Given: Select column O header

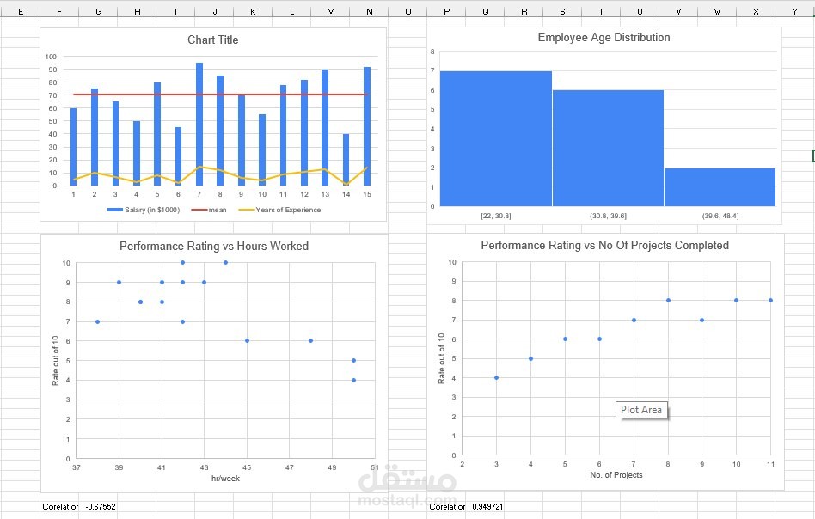Looking at the screenshot, I should 408,11.
